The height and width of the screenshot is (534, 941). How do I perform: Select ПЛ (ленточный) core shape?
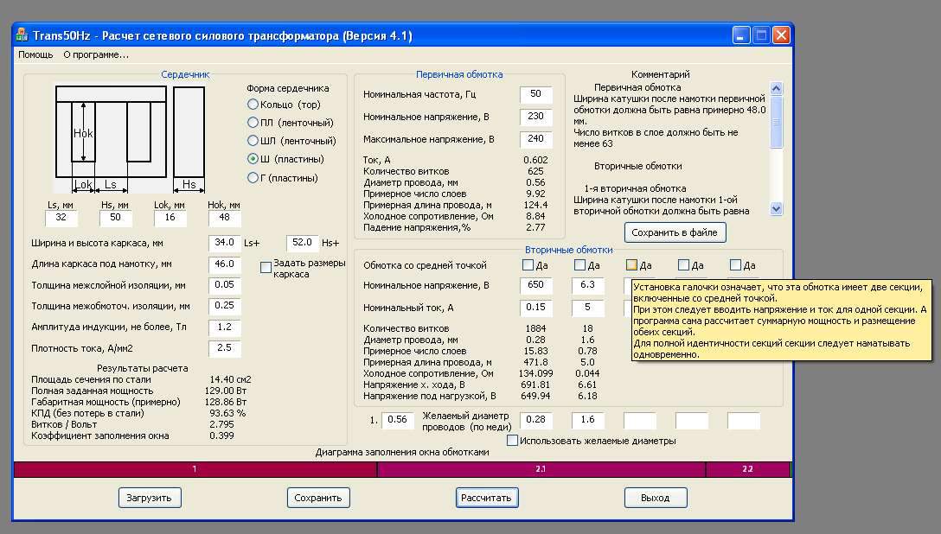(253, 123)
